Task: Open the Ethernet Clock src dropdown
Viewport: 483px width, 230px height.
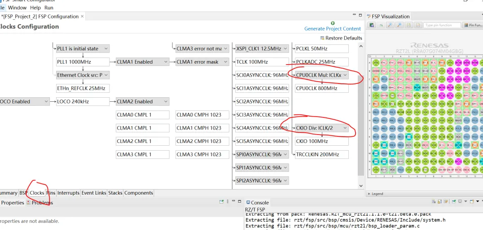Action: (106, 75)
